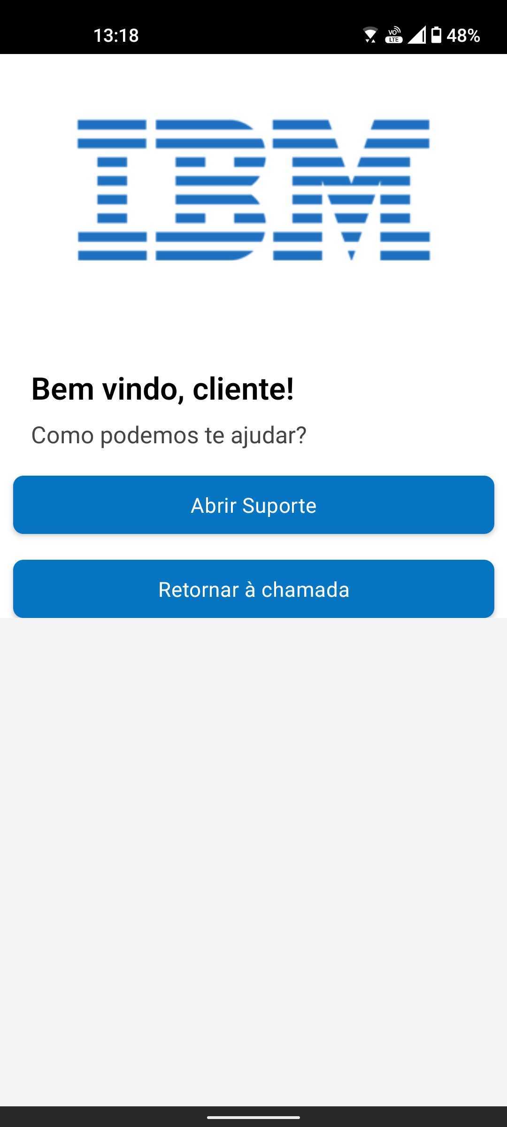This screenshot has width=507, height=1127.
Task: Tap the word "cliente!" in the heading
Action: [x=243, y=389]
